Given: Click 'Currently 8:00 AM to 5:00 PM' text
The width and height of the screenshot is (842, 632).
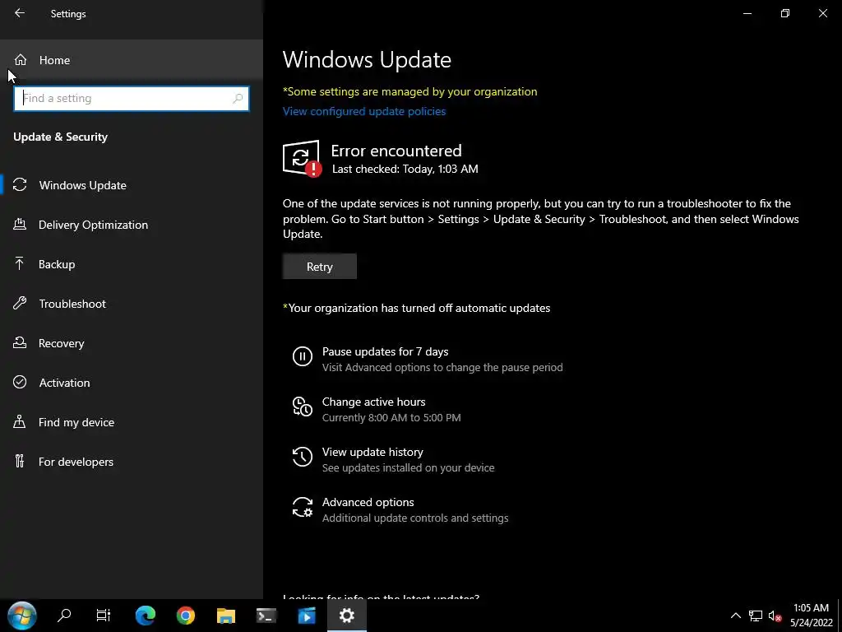Looking at the screenshot, I should tap(391, 417).
